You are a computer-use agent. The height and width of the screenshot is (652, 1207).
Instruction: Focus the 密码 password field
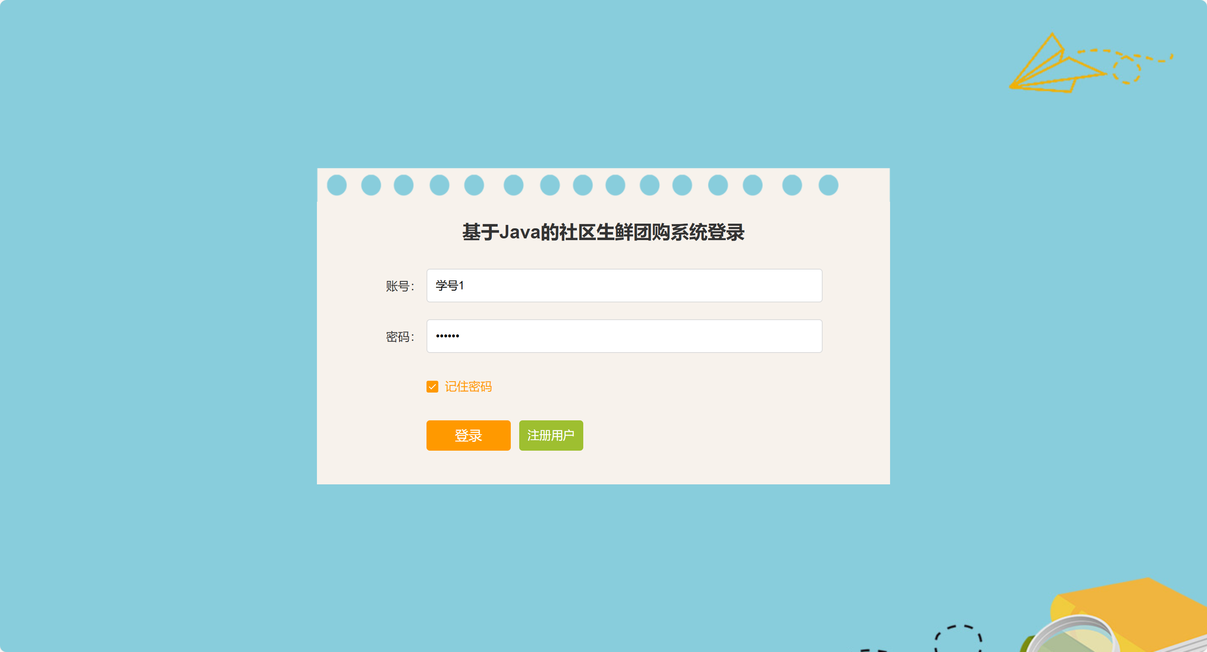pyautogui.click(x=624, y=336)
